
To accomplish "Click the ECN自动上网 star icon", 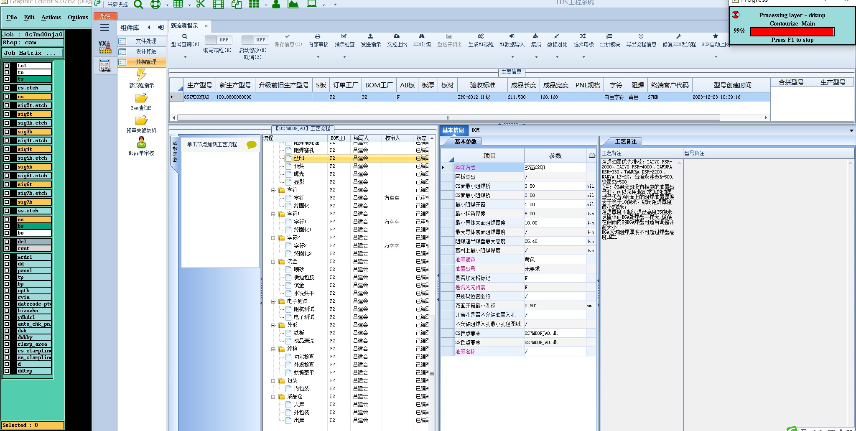I will pos(716,36).
